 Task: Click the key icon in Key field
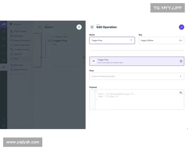coord(180,40)
